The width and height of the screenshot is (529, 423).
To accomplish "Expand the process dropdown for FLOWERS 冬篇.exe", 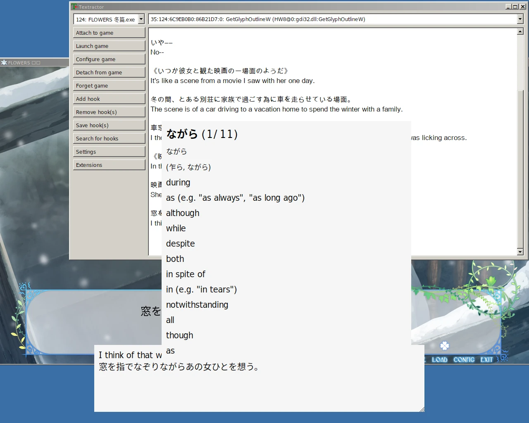I will (141, 19).
